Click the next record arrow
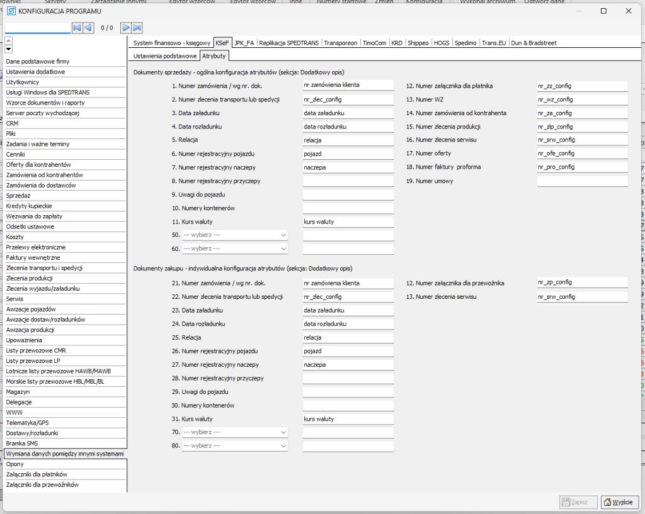Screen dimensions: 645x514 (126, 28)
